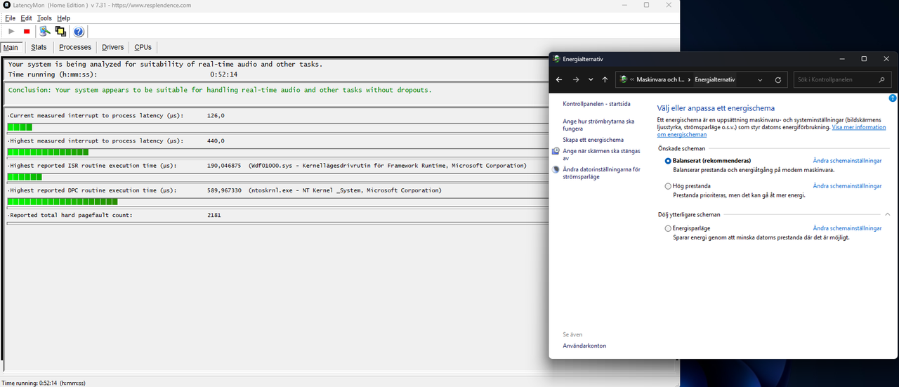
Task: Expand the address bar history dropdown
Action: pyautogui.click(x=761, y=80)
